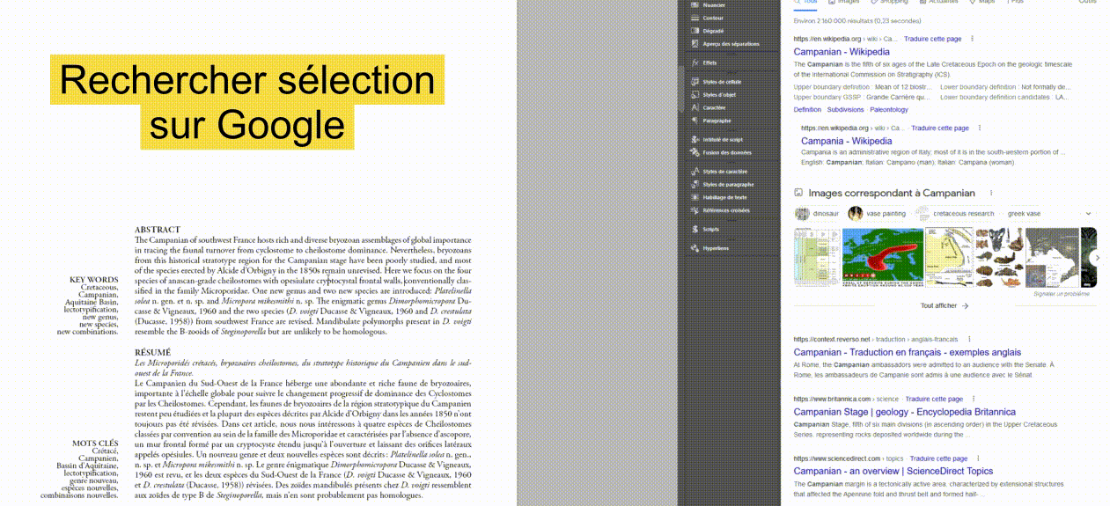This screenshot has width=1110, height=506.
Task: Click Traduire cette page for Campanian Wikipedia
Action: pos(932,39)
